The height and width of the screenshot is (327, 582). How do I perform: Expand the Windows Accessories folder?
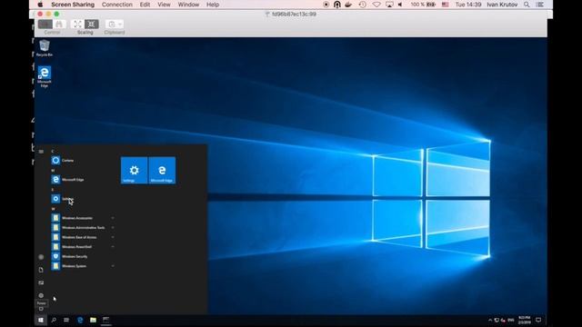pyautogui.click(x=83, y=218)
